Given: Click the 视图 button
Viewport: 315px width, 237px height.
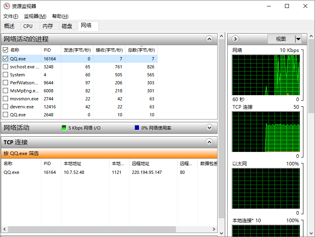Looking at the screenshot, I should pos(281,39).
